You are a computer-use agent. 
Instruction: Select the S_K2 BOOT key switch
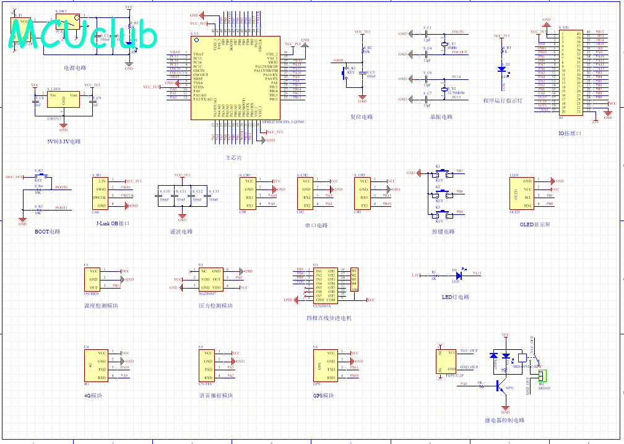[x=40, y=176]
